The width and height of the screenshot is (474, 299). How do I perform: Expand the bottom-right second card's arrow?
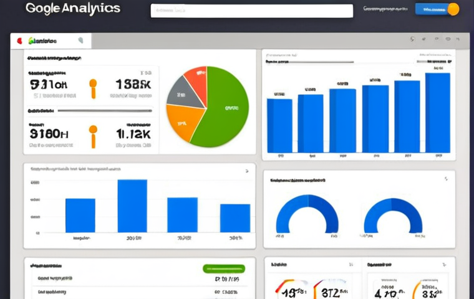(x=444, y=265)
